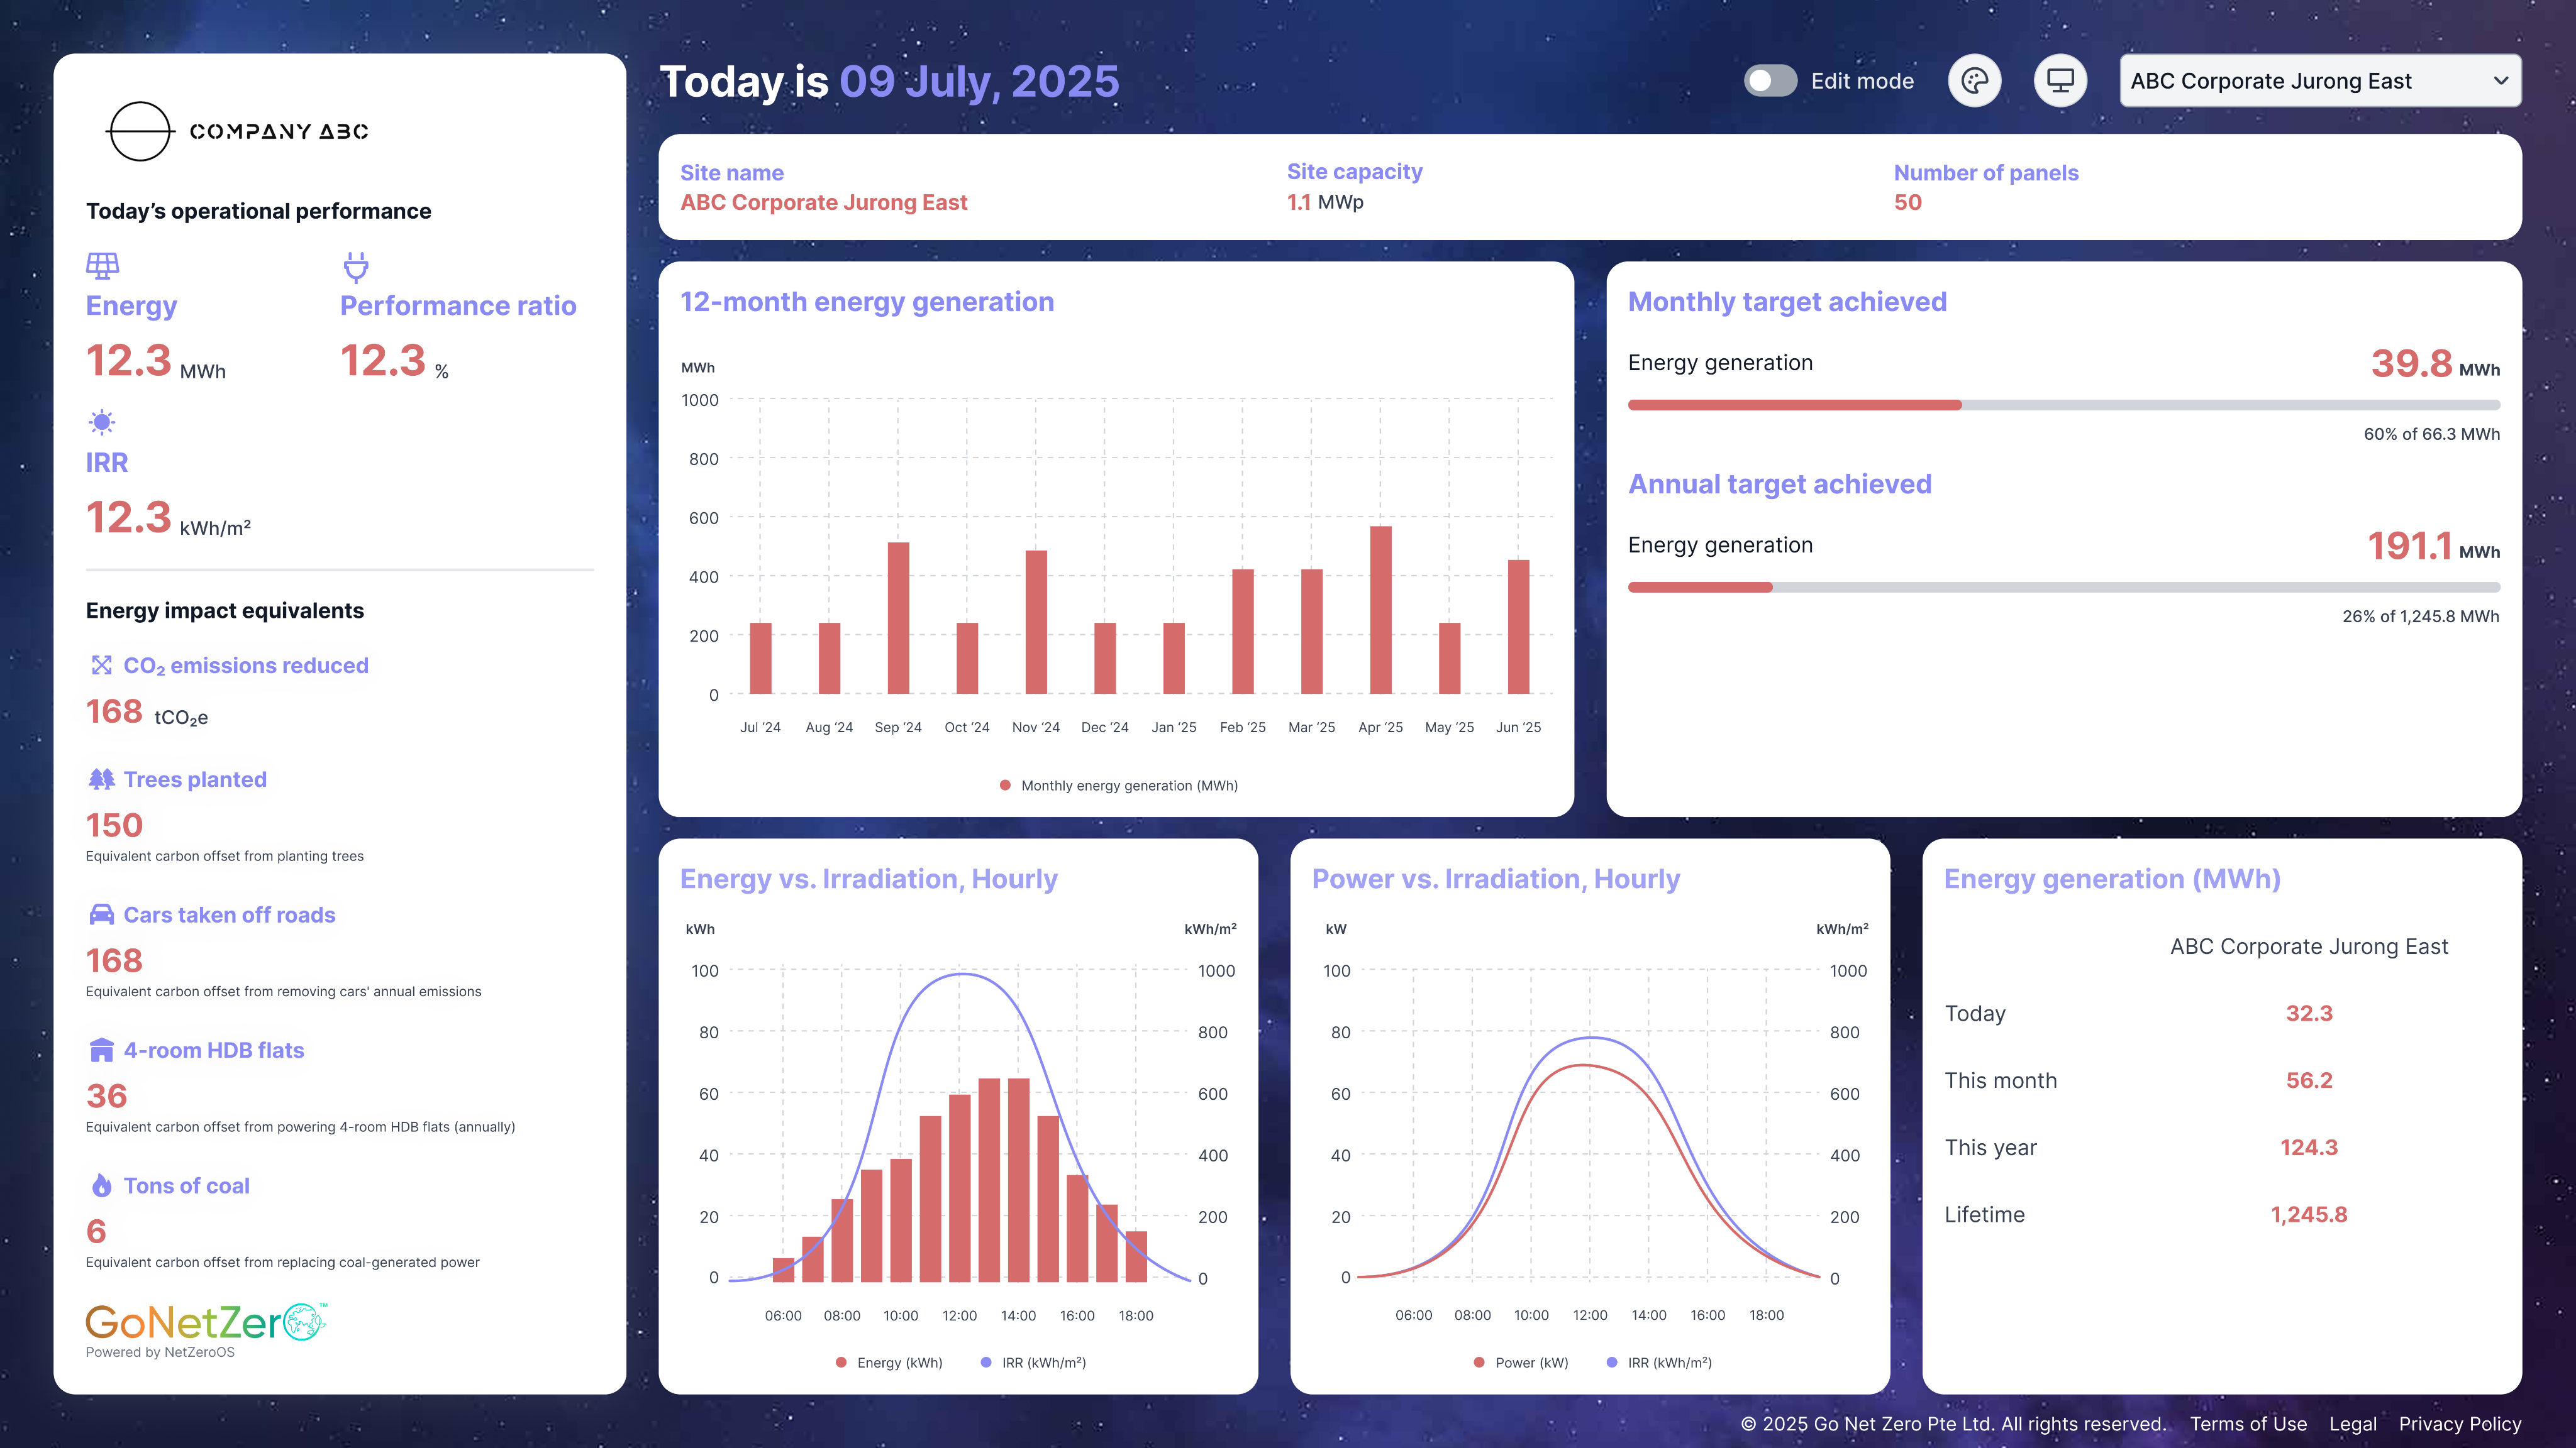Click the solar panel Energy icon

pos(102,266)
